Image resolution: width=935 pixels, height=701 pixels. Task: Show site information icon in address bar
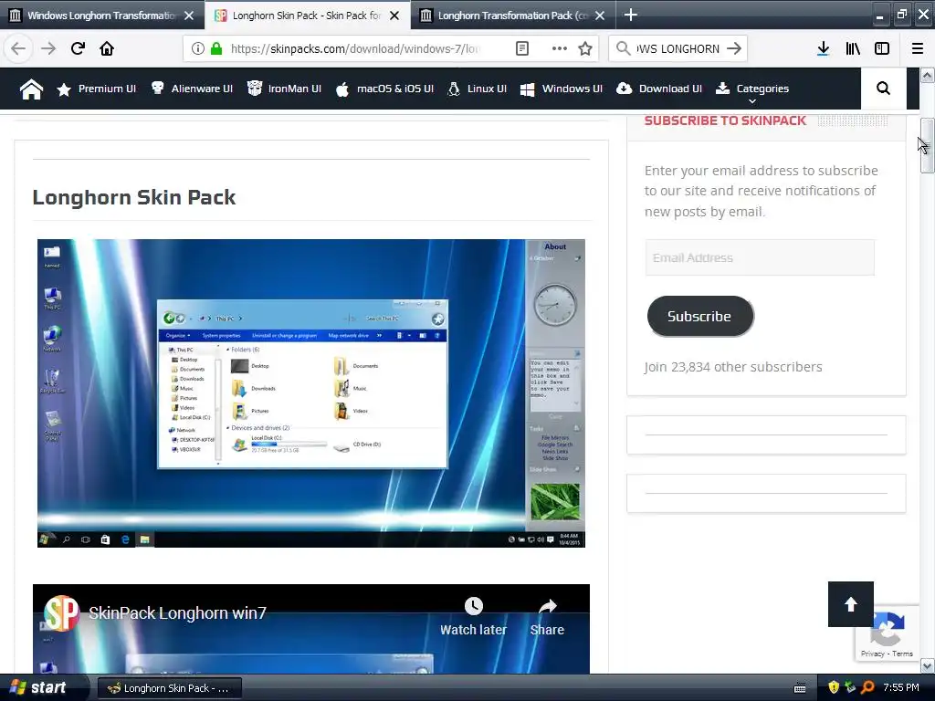tap(198, 48)
